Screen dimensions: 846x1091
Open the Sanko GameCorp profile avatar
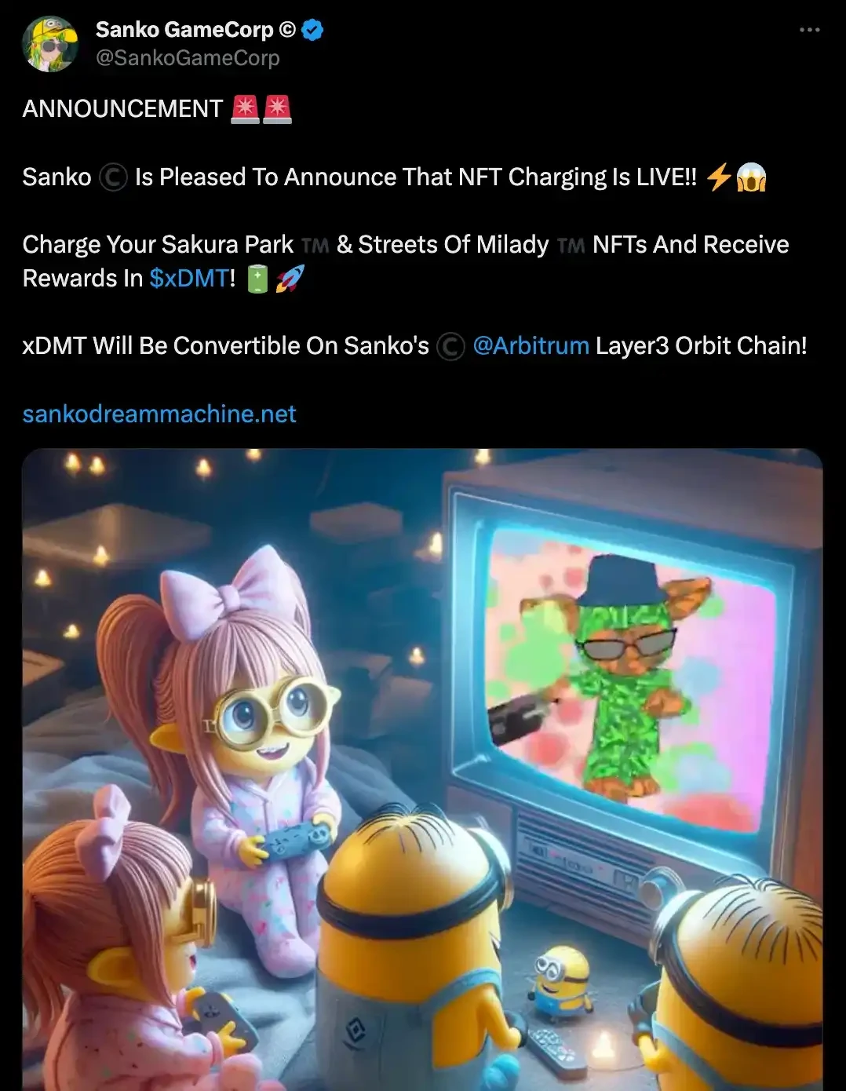pyautogui.click(x=50, y=44)
